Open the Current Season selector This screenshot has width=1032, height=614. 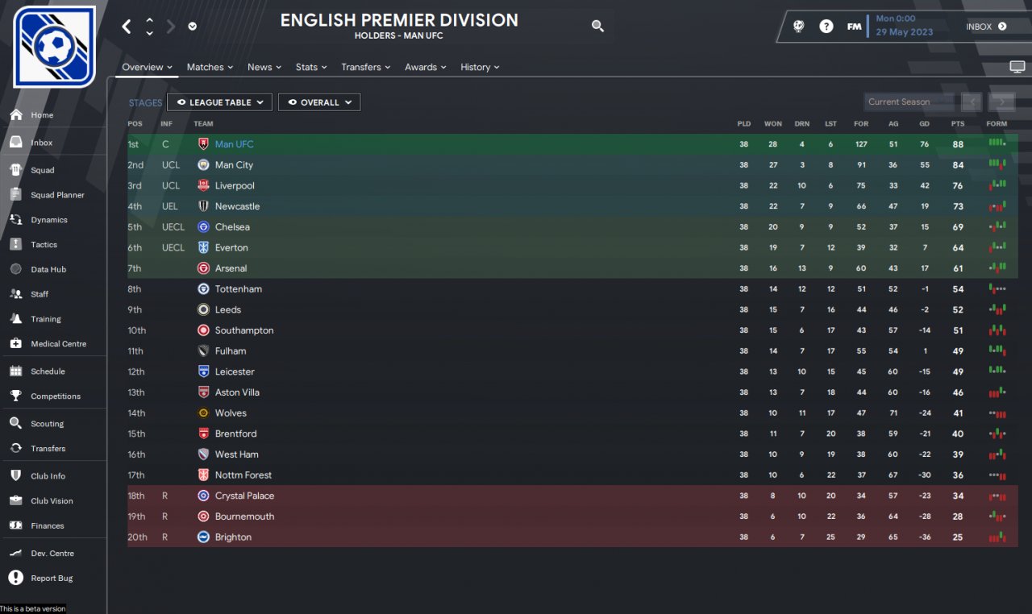[x=908, y=102]
